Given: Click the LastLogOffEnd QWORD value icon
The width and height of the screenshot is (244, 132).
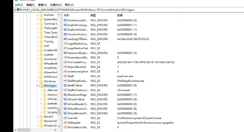Looking at the screenshot, I should tap(65, 39).
